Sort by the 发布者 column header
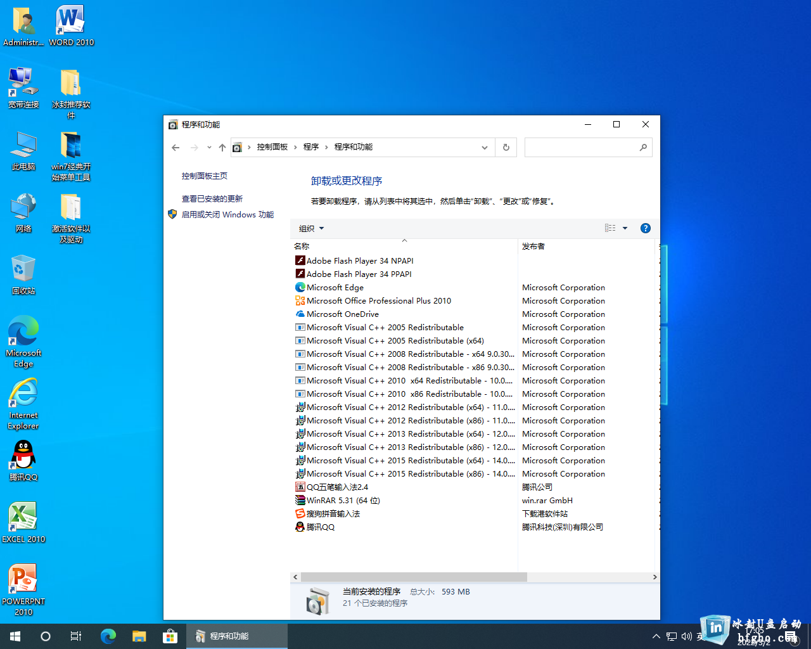 (x=587, y=246)
